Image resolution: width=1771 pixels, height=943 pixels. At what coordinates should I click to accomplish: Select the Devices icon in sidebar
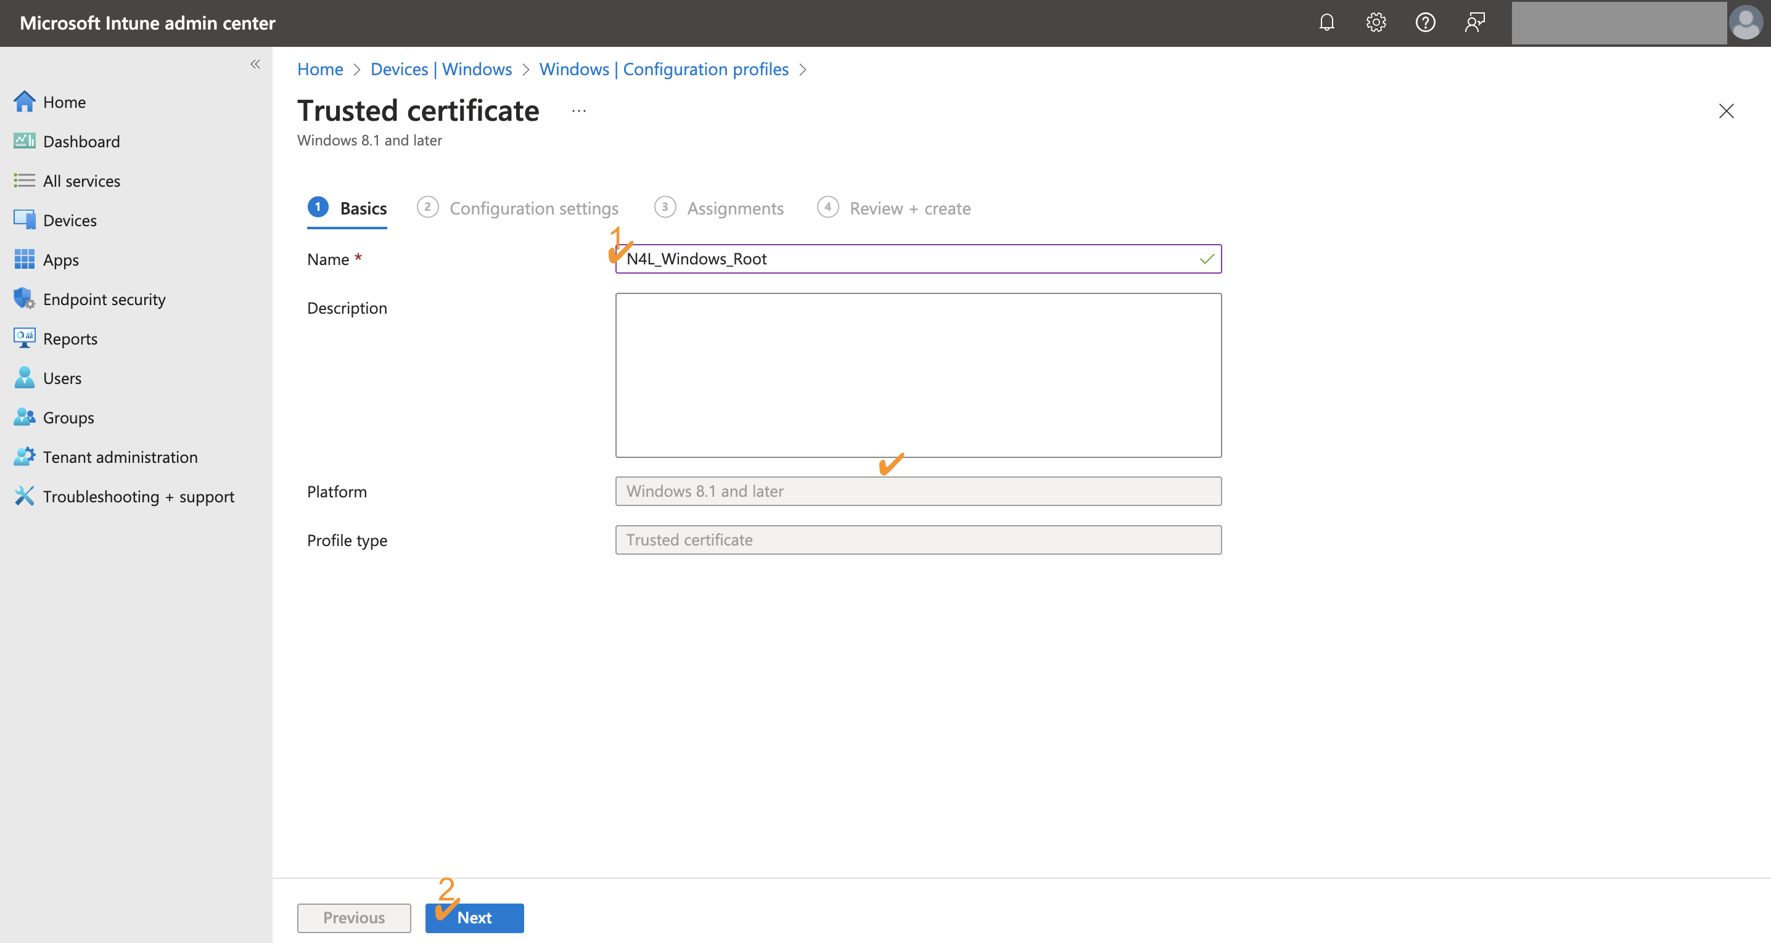(x=24, y=220)
